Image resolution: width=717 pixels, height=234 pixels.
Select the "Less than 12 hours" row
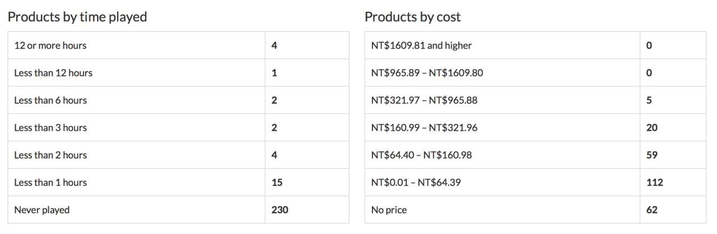point(53,73)
